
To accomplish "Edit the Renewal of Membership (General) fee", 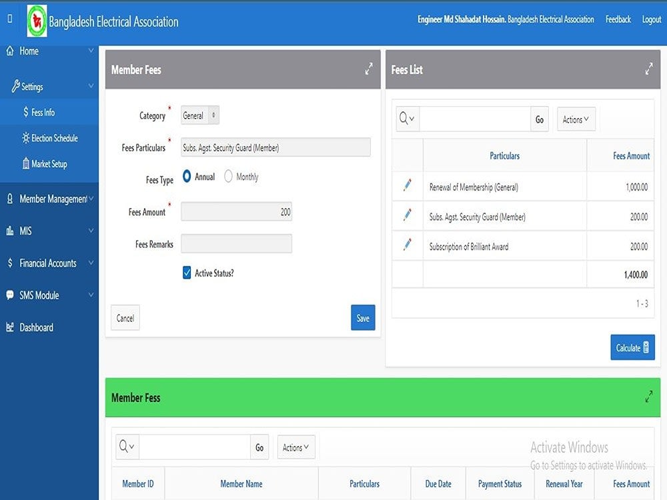I will (x=409, y=187).
